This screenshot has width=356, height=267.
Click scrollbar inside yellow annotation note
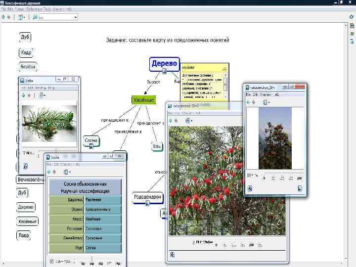[225, 86]
